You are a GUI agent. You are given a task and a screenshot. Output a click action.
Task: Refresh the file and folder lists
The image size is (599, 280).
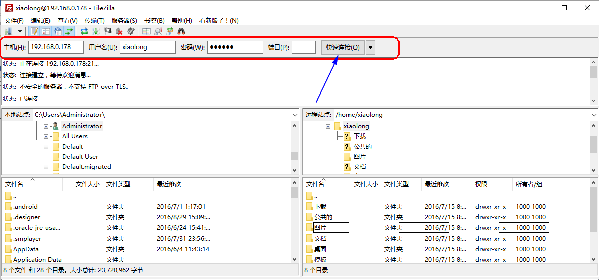tap(84, 31)
